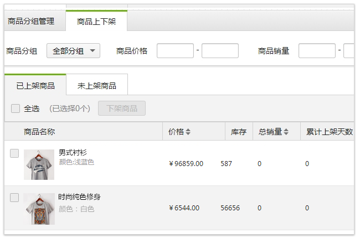Check the 时尚纯色修身 product row checkbox
Screen dimensions: 360x238
[x=14, y=198]
